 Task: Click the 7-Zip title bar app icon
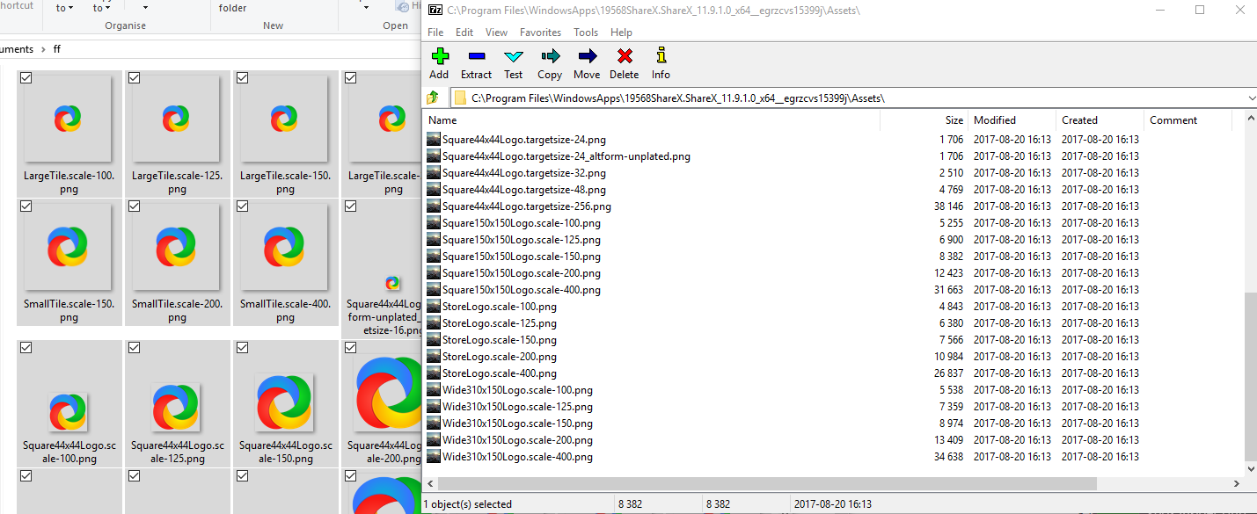435,11
